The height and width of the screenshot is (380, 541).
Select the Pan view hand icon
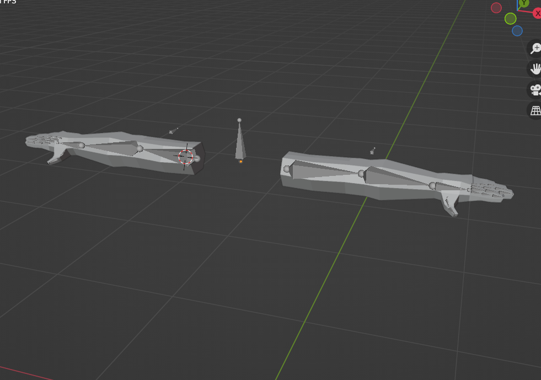tap(535, 69)
